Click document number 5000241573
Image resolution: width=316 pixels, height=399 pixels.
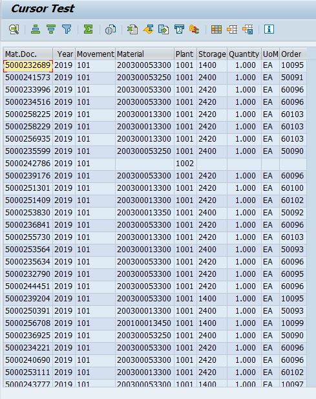pos(28,78)
